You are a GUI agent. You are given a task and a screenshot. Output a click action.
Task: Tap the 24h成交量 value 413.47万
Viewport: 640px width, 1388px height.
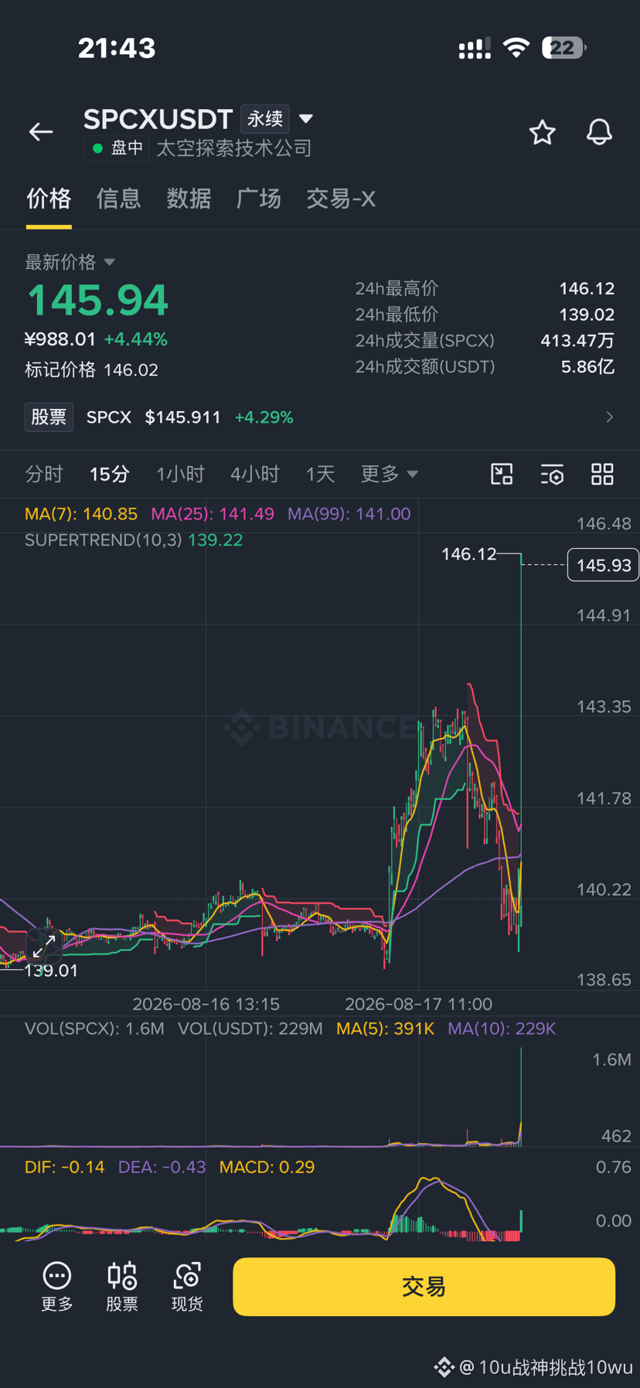pos(577,340)
